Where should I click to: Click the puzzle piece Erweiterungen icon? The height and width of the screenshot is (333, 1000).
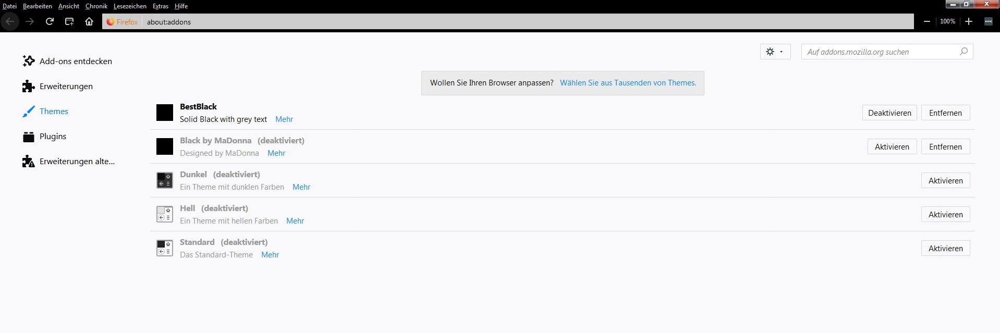29,86
